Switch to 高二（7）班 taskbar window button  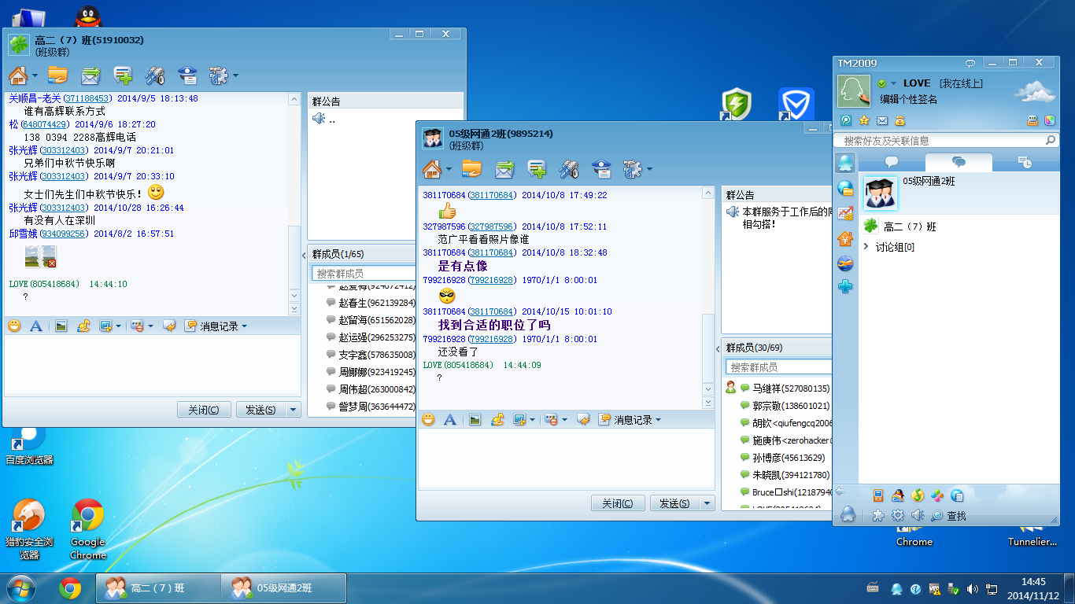pos(158,588)
